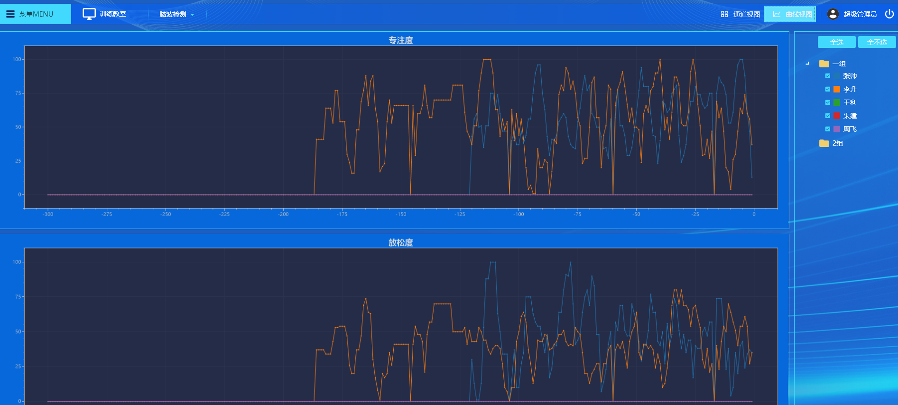The image size is (898, 405).
Task: Select 李升 in the tree
Action: [x=850, y=89]
